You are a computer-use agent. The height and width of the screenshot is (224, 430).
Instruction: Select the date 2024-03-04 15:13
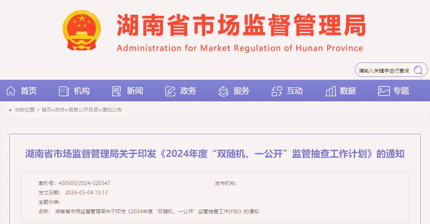pyautogui.click(x=86, y=193)
